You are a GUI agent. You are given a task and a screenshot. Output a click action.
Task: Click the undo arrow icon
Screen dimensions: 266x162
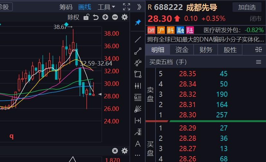pyautogui.click(x=96, y=17)
